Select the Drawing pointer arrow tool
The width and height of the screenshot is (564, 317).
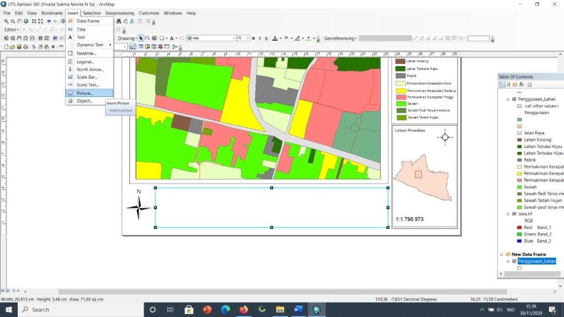tap(141, 39)
